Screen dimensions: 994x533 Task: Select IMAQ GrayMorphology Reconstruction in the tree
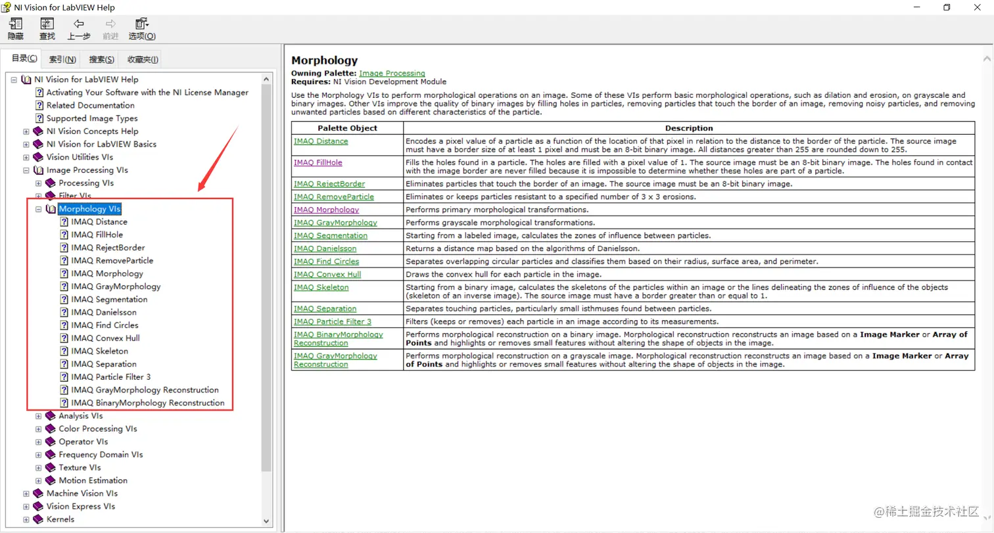[145, 390]
